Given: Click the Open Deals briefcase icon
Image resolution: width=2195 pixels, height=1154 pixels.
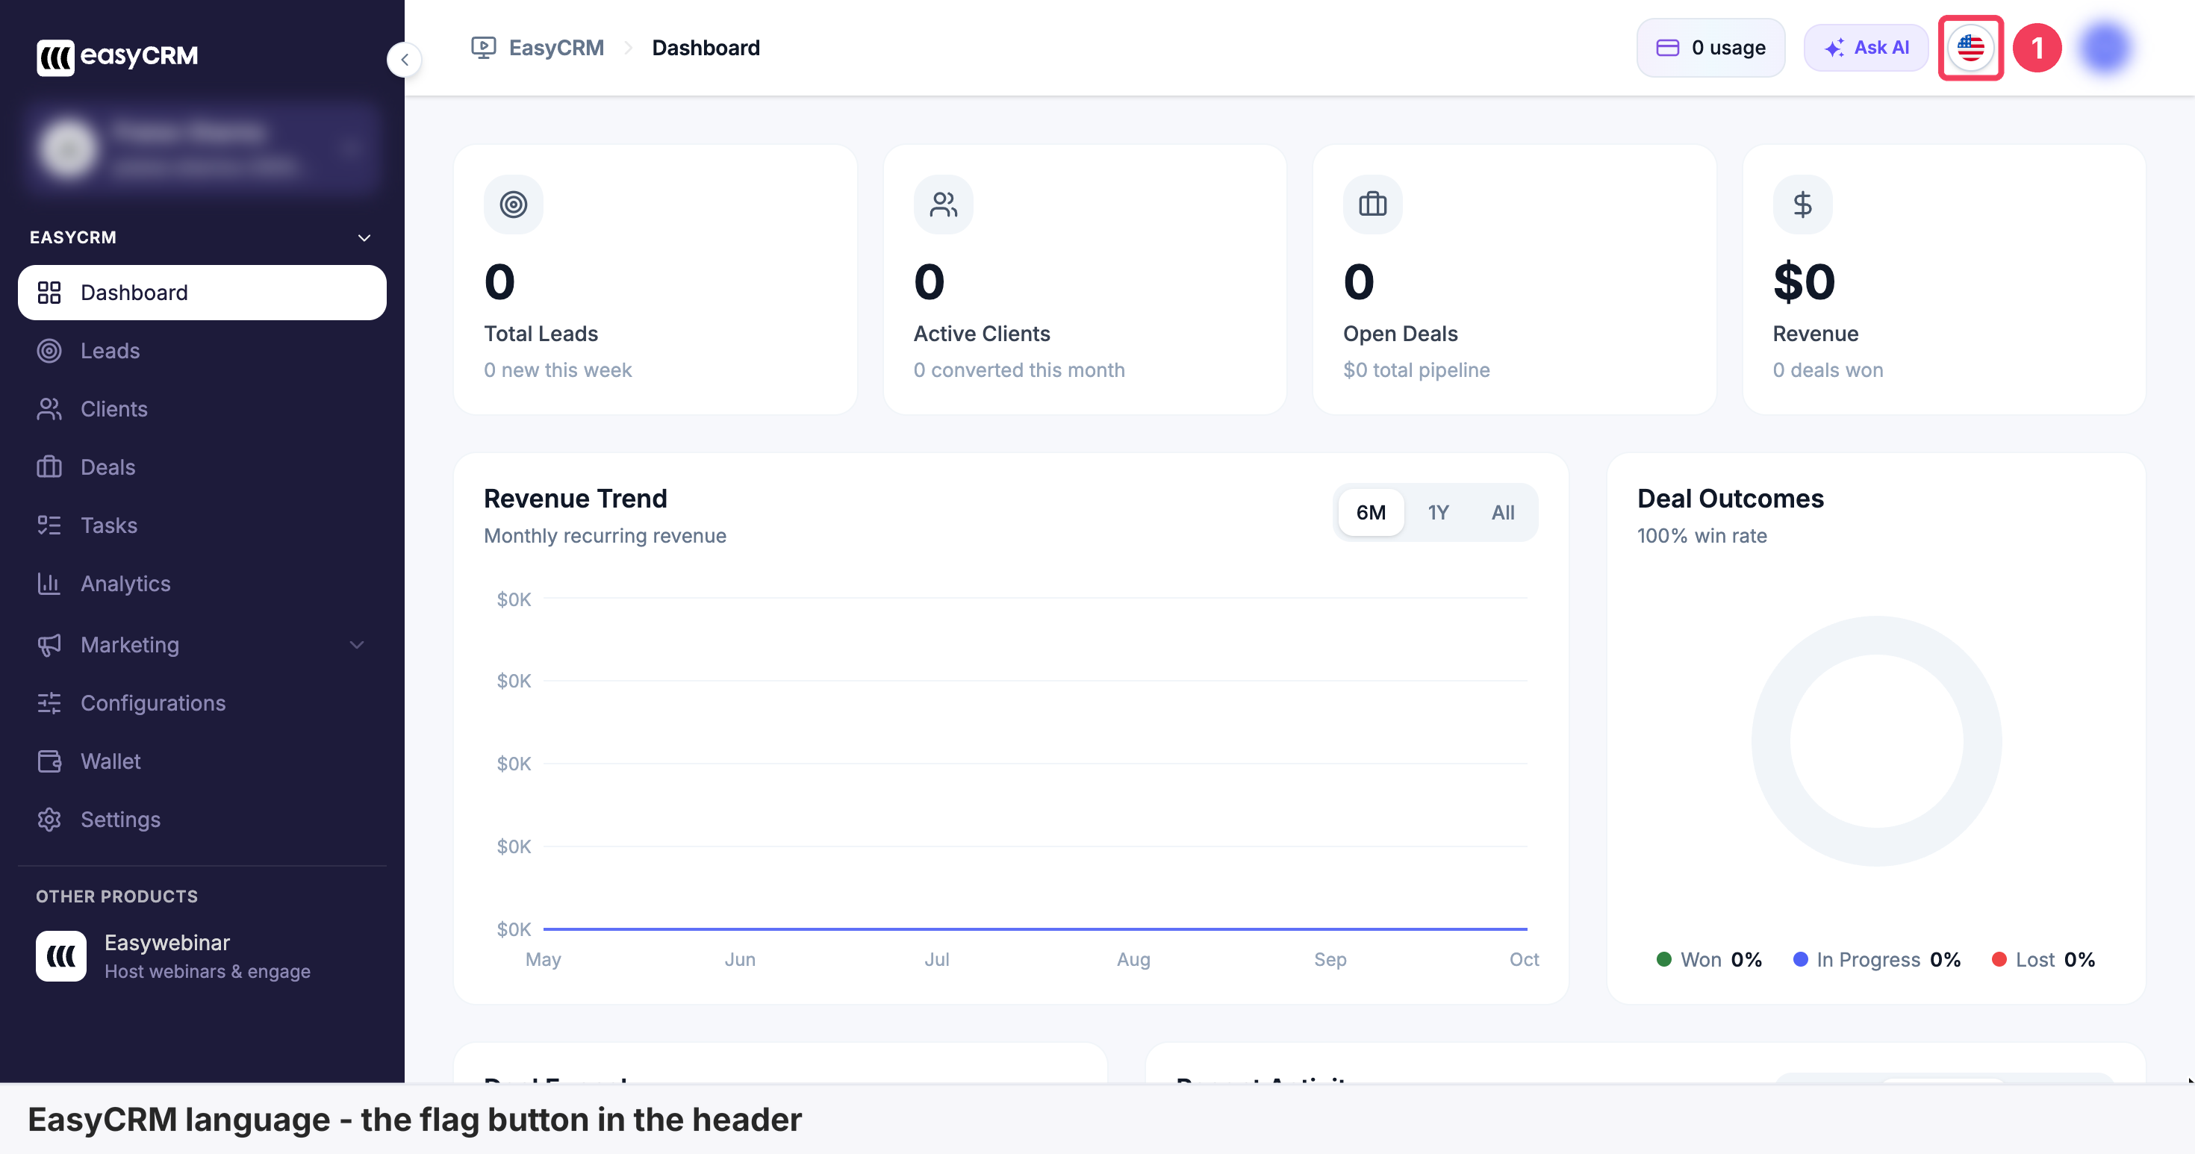Looking at the screenshot, I should (1373, 205).
